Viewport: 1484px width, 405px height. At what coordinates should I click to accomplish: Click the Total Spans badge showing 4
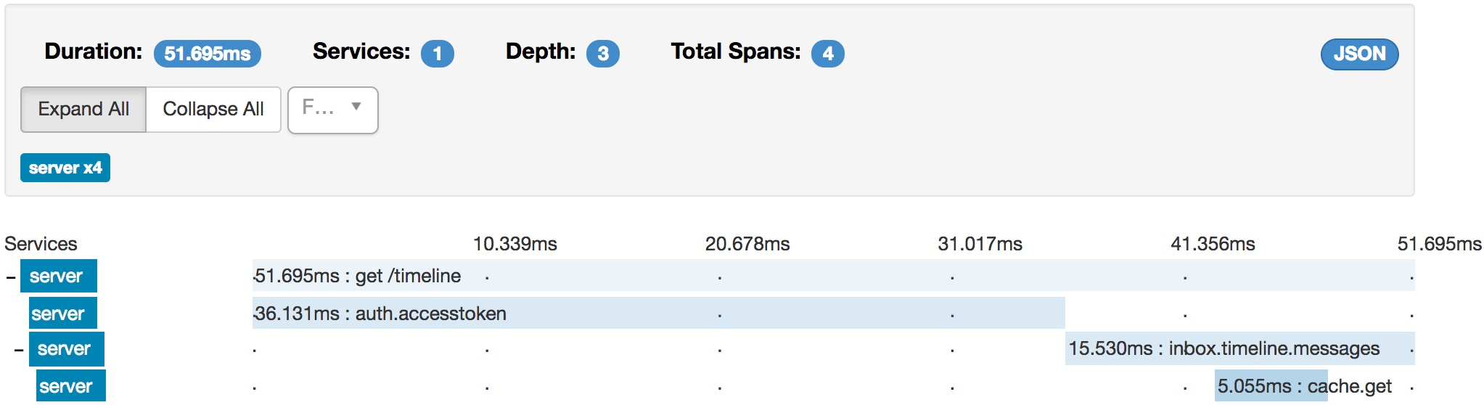tap(828, 54)
